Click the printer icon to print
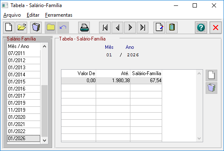The width and height of the screenshot is (224, 151). tap(84, 28)
